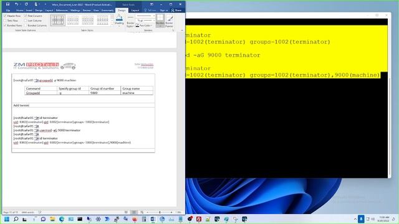The width and height of the screenshot is (399, 224).
Task: Switch to the Table Tools Layout tab
Action: 135,10
